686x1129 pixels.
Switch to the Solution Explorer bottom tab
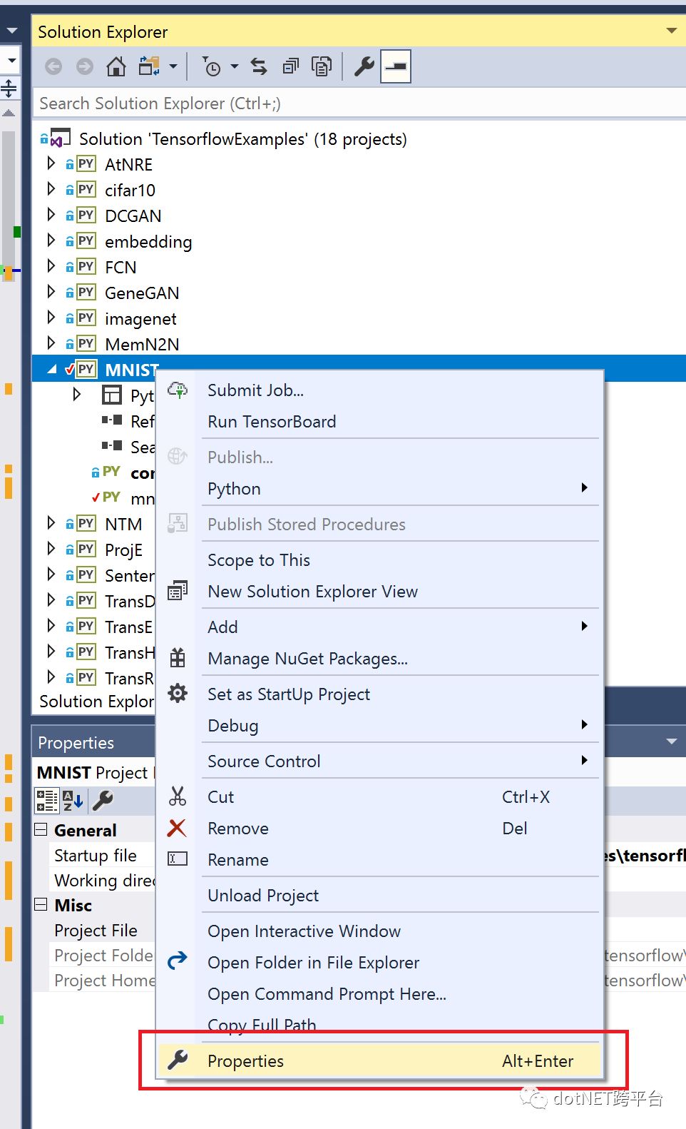click(x=96, y=702)
